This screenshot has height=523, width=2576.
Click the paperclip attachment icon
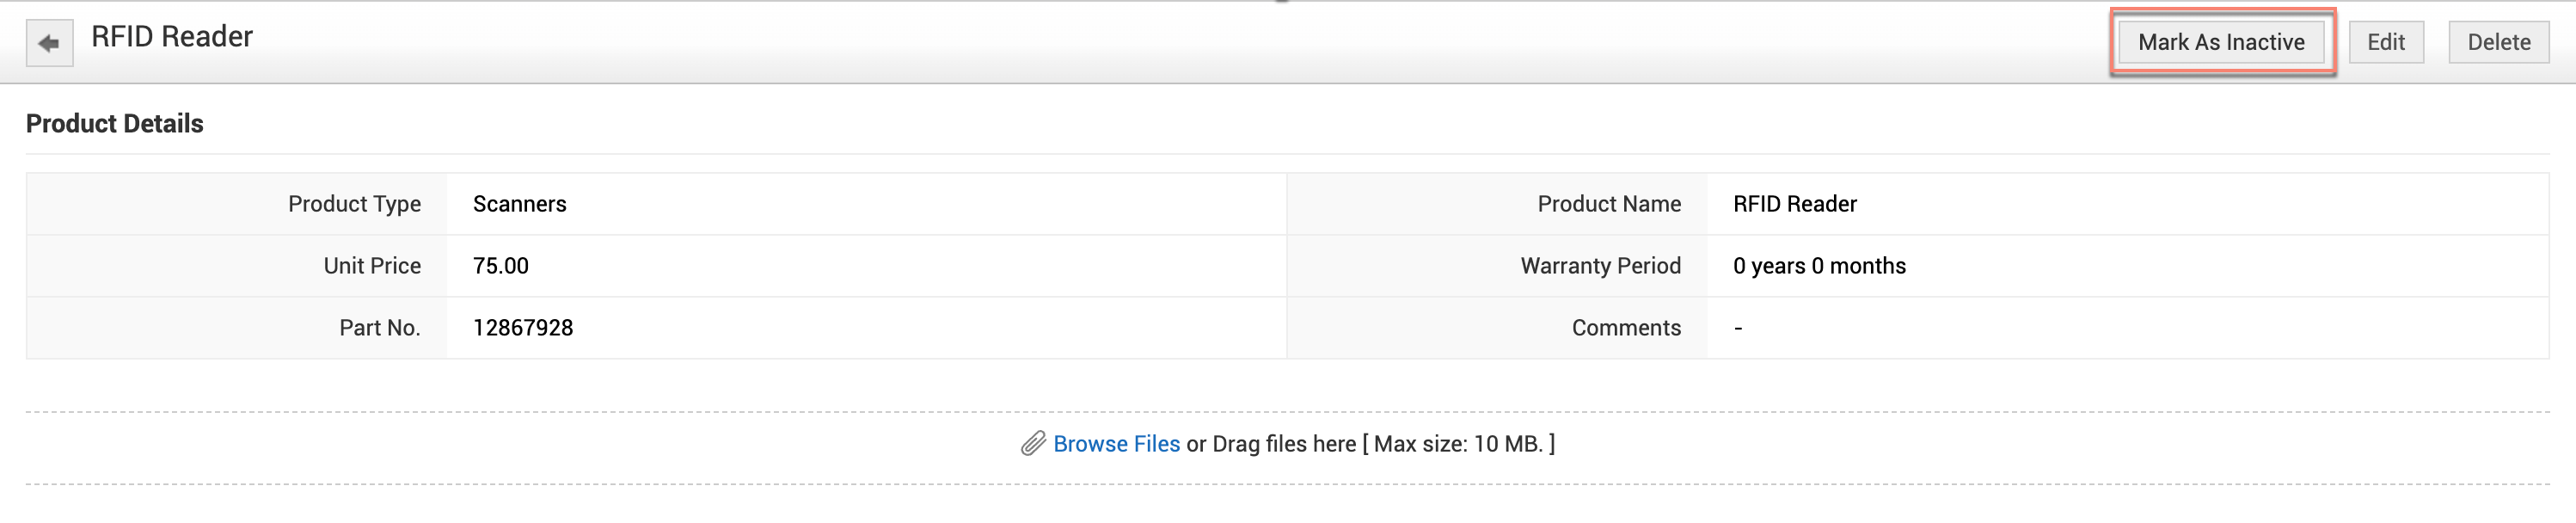pos(1033,444)
